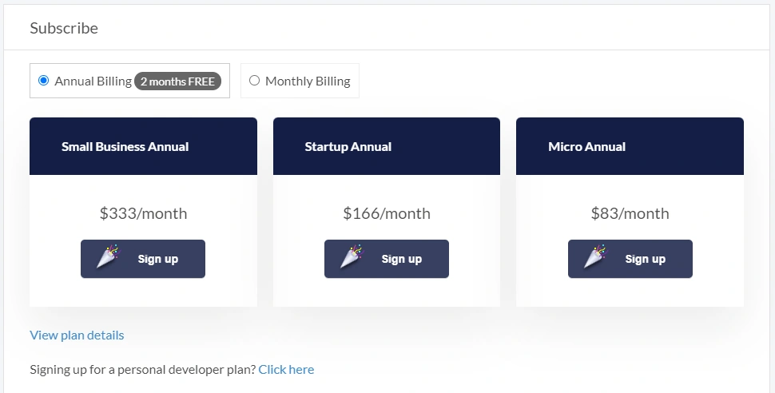Click the Micro Annual card header

[630, 146]
